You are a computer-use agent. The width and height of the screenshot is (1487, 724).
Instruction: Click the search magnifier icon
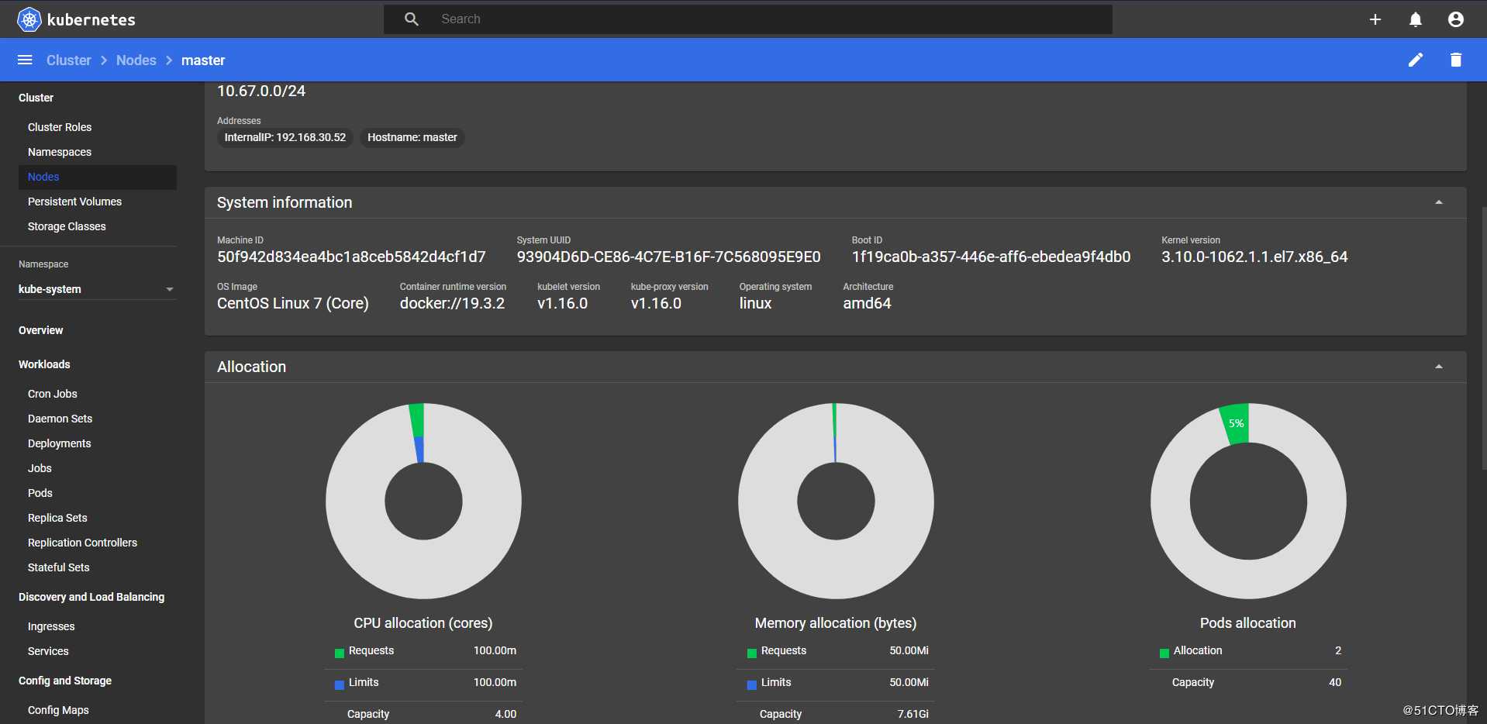pyautogui.click(x=412, y=19)
